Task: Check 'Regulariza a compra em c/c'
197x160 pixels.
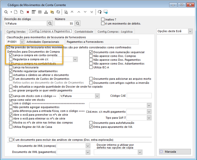Action: point(11,59)
